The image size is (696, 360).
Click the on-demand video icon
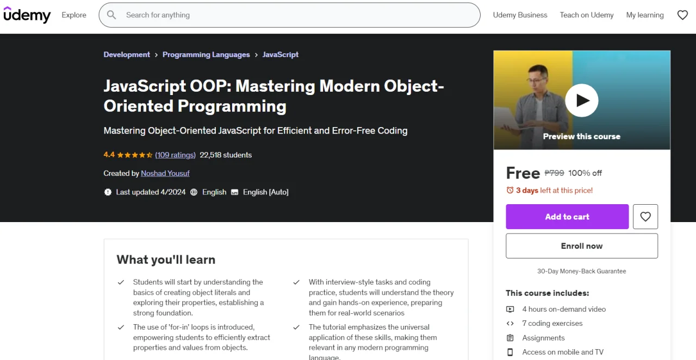tap(510, 309)
